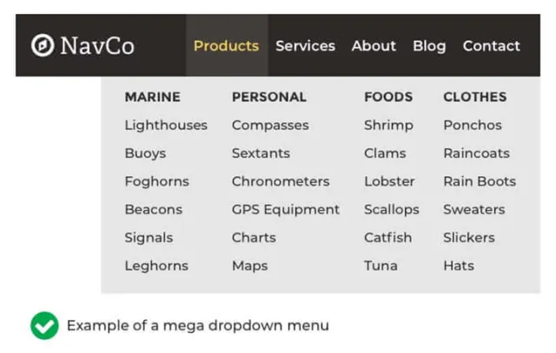
Task: Click the Marine column heading
Action: click(152, 97)
